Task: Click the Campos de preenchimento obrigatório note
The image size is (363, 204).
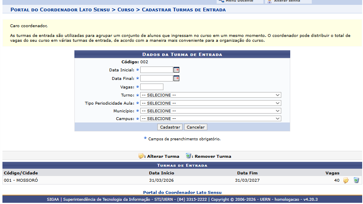Action: [184, 139]
